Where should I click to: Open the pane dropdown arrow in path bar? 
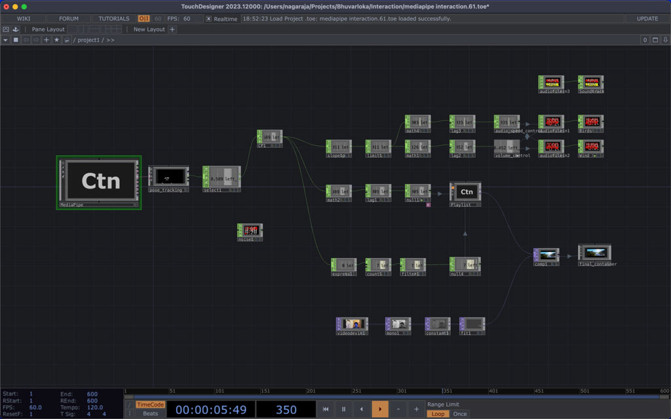click(x=6, y=40)
